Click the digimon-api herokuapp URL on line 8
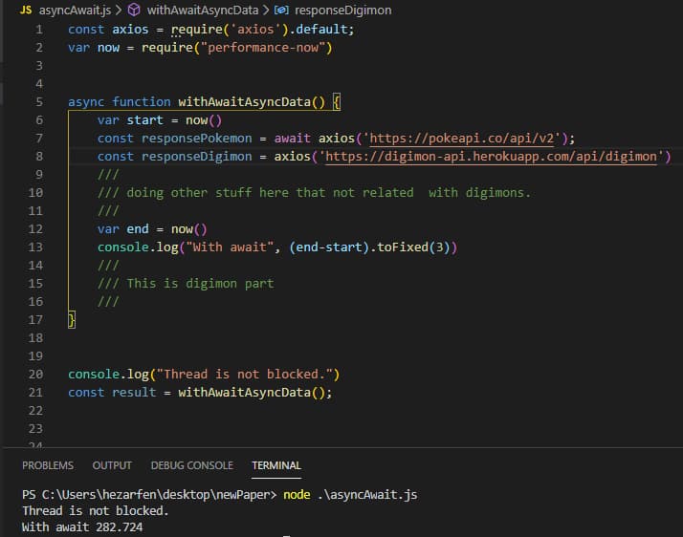Viewport: 683px width, 537px height. pyautogui.click(x=495, y=157)
